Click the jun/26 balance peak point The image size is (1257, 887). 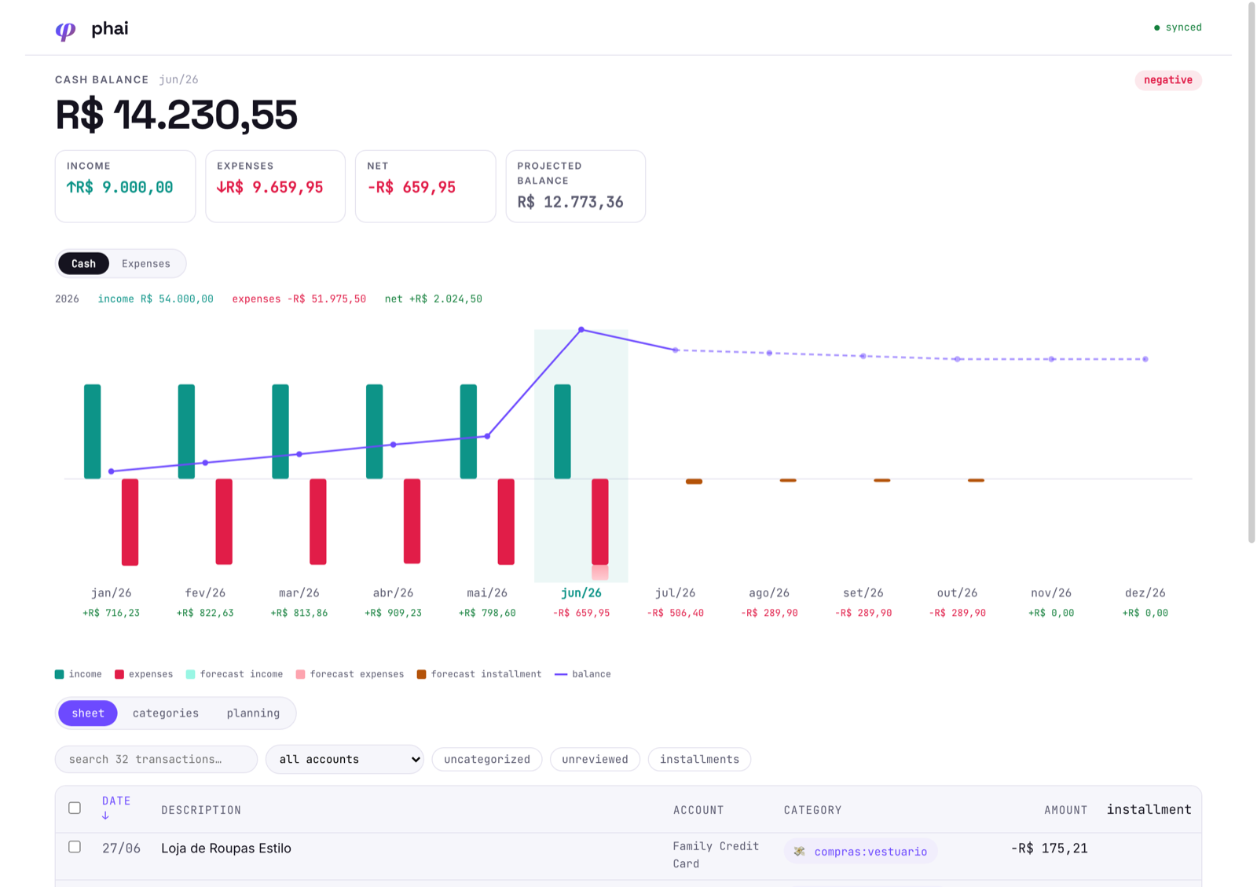(x=581, y=330)
